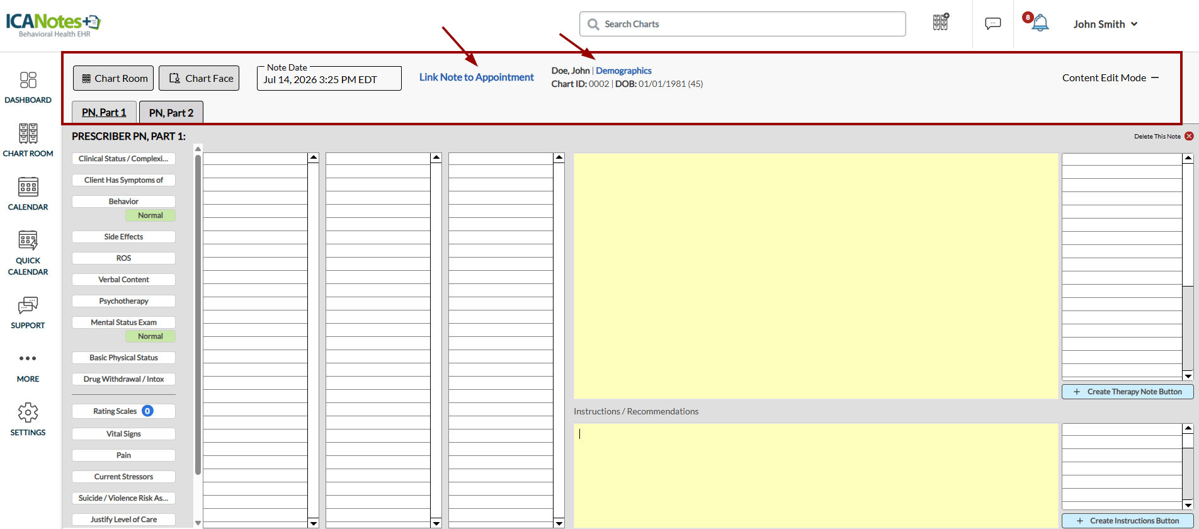
Task: Click up arrow of first list column
Action: [x=313, y=157]
